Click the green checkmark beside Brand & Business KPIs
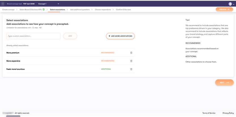This screenshot has width=236, height=117. click(x=44, y=10)
